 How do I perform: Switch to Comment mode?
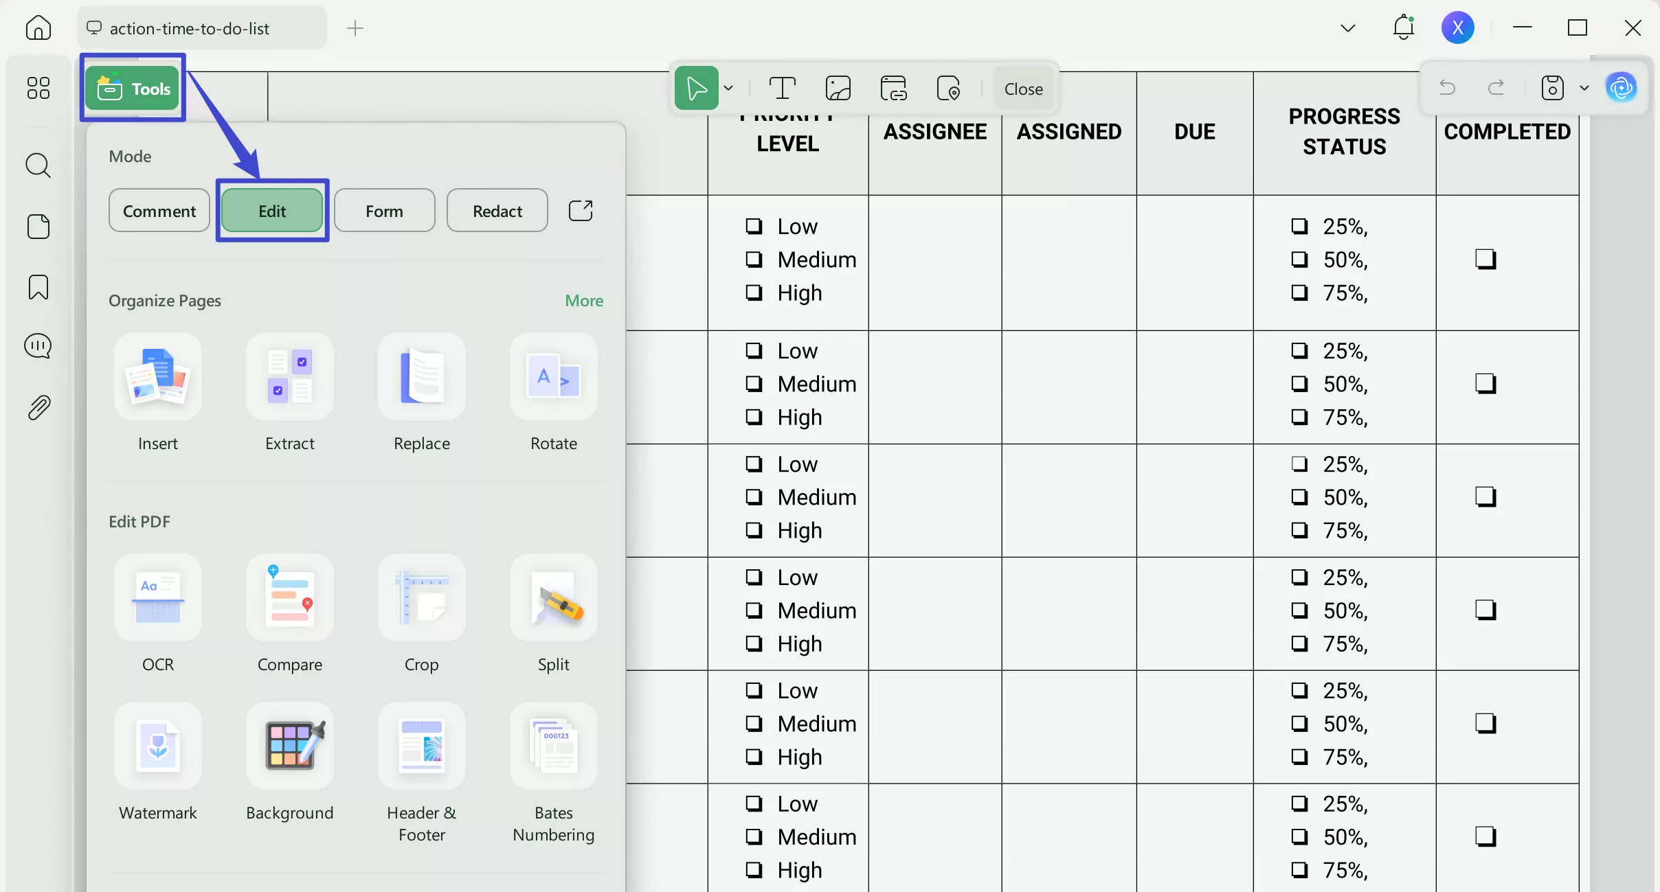click(x=159, y=211)
